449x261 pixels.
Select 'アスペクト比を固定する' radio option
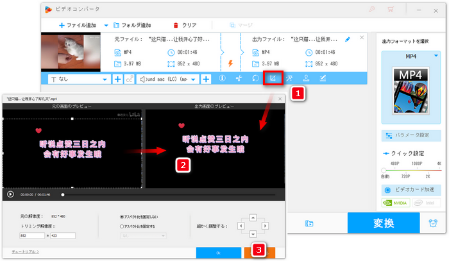pos(122,226)
